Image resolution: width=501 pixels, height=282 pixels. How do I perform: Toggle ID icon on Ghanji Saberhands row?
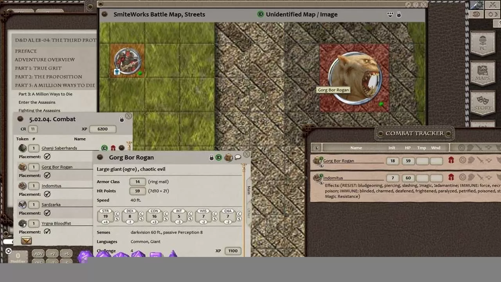pos(104,148)
